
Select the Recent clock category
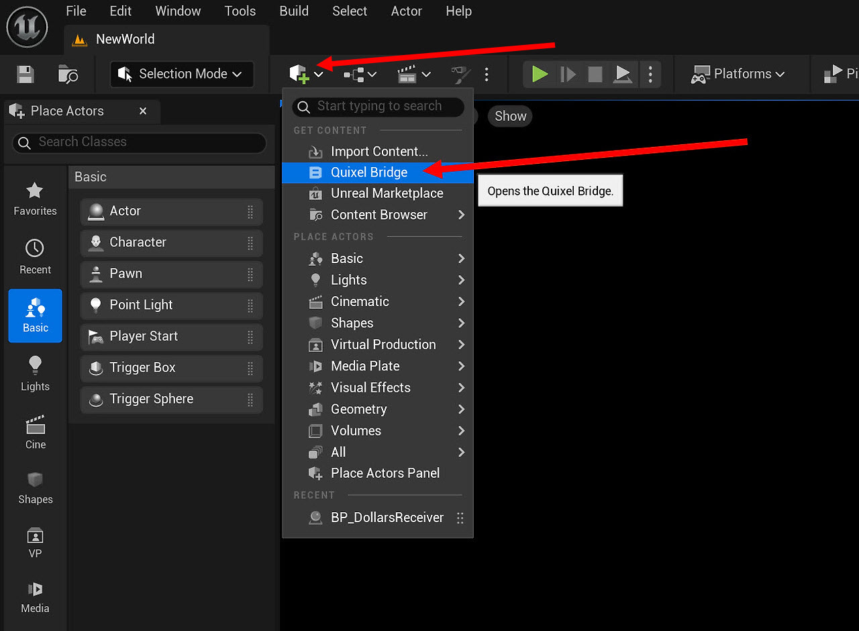tap(35, 258)
